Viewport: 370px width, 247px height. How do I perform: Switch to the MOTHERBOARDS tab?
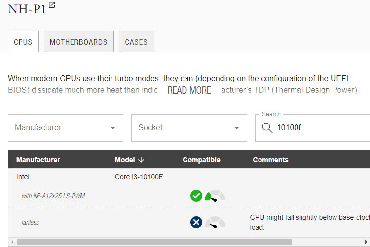click(x=78, y=41)
